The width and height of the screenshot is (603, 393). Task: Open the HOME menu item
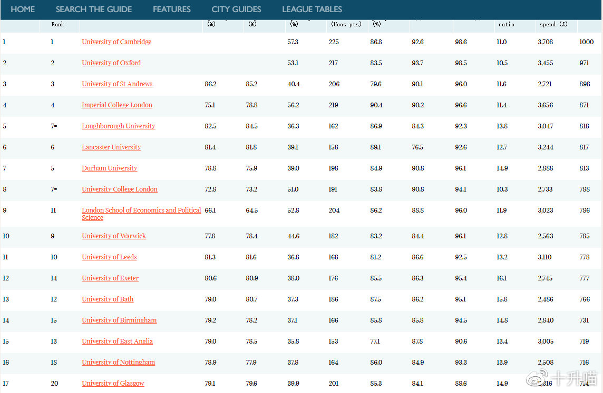click(23, 9)
